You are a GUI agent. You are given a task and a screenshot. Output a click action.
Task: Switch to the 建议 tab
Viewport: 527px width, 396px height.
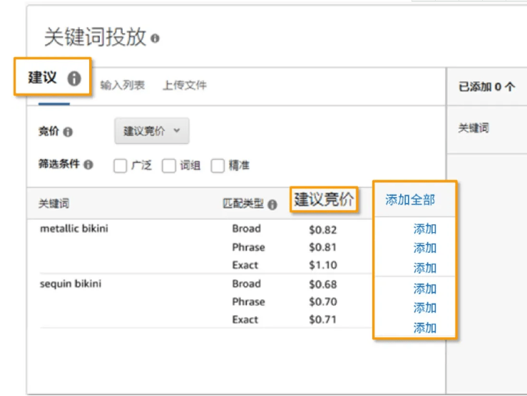coord(42,78)
